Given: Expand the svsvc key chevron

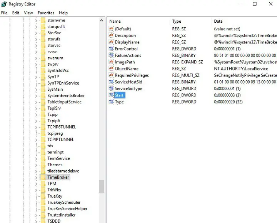Looking at the screenshot, I should point(36,52).
